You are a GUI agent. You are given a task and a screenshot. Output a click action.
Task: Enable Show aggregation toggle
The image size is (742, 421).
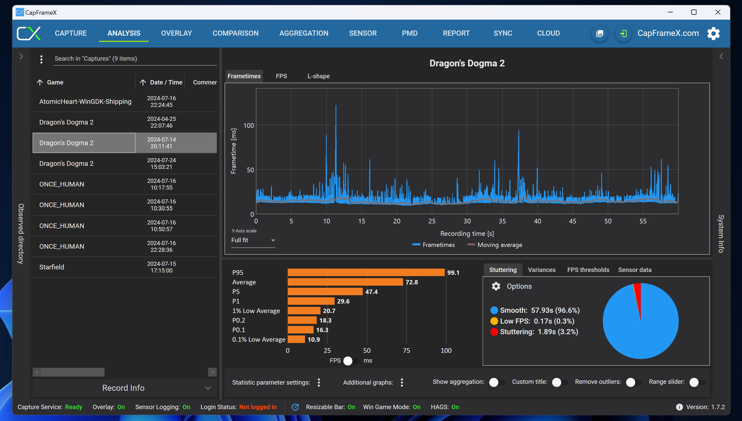point(497,382)
